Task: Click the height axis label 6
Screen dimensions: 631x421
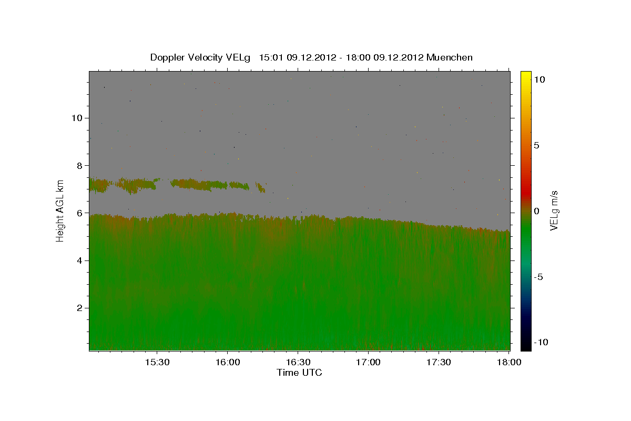Action: click(79, 213)
